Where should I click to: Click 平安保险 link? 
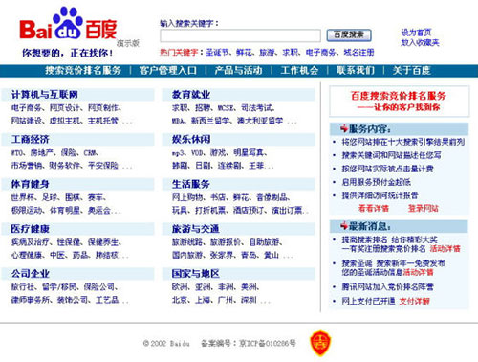coord(103,166)
